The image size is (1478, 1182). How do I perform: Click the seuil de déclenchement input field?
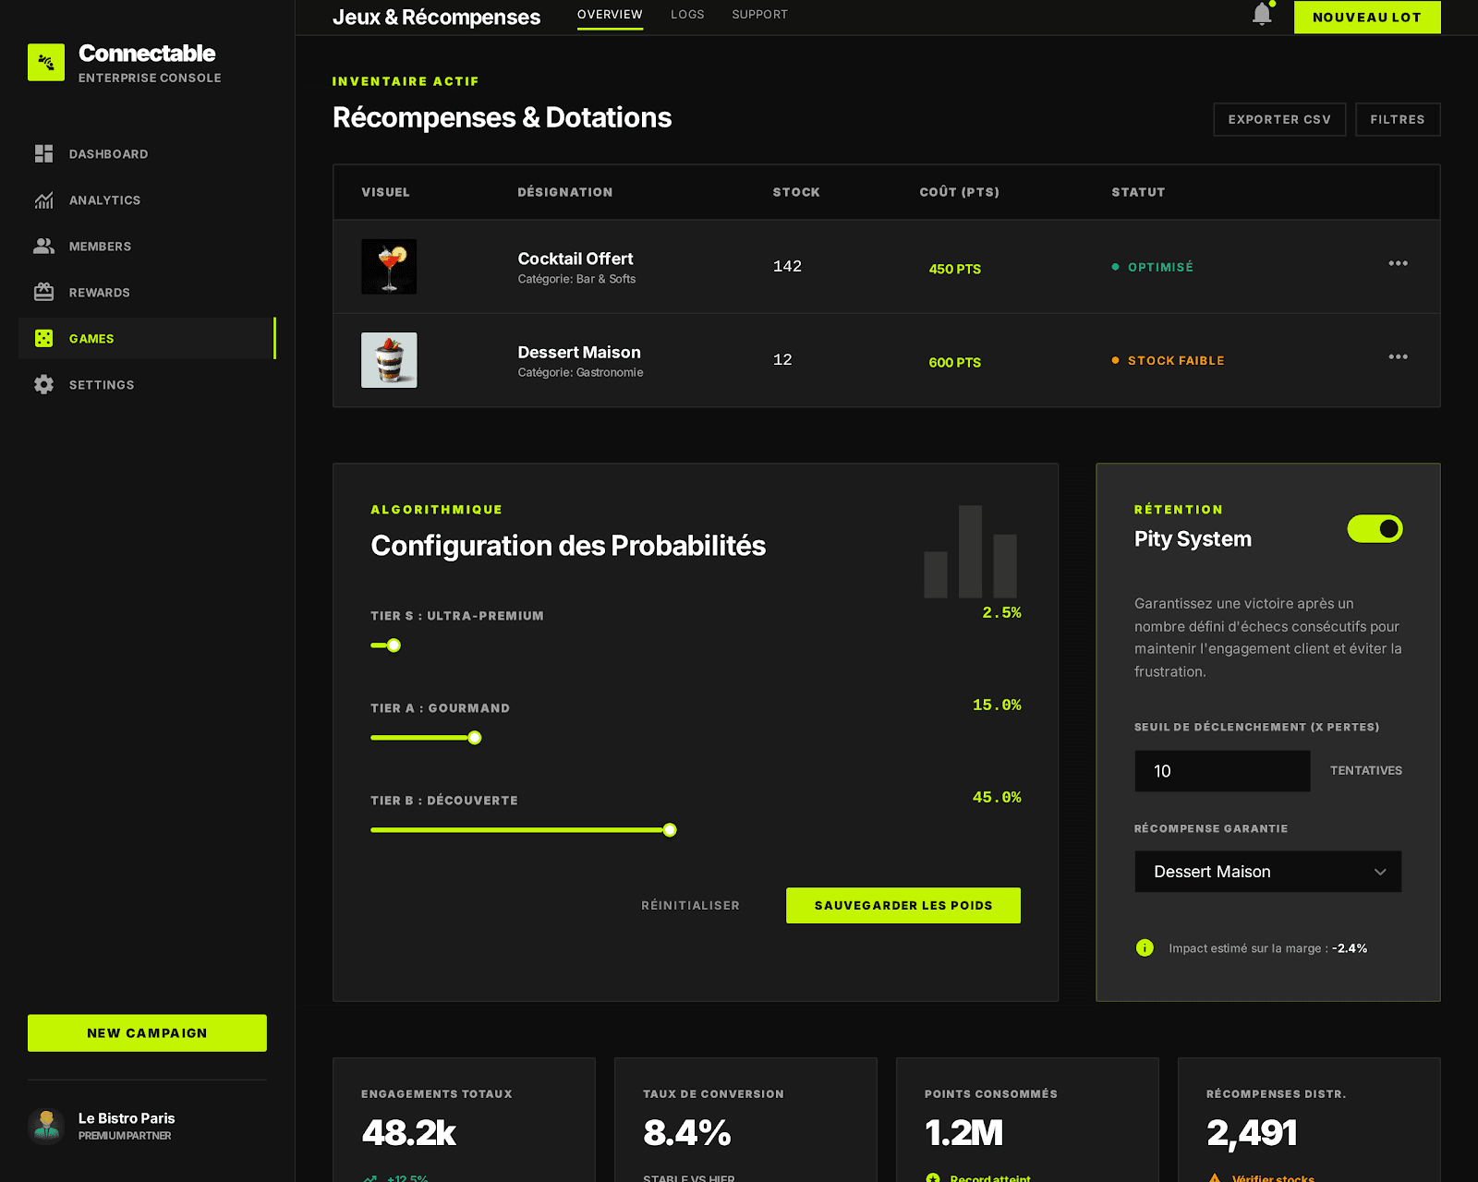pos(1221,770)
